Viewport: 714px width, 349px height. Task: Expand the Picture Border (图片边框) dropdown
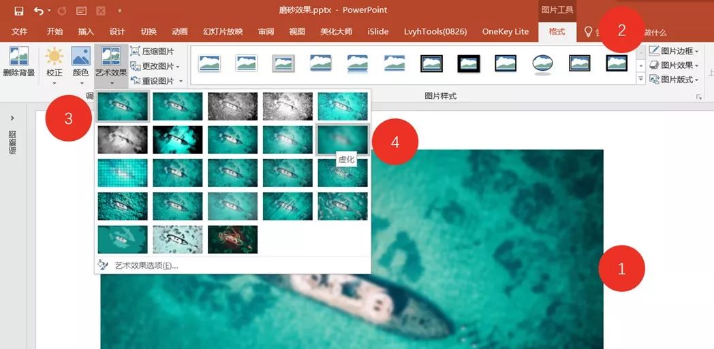point(696,51)
